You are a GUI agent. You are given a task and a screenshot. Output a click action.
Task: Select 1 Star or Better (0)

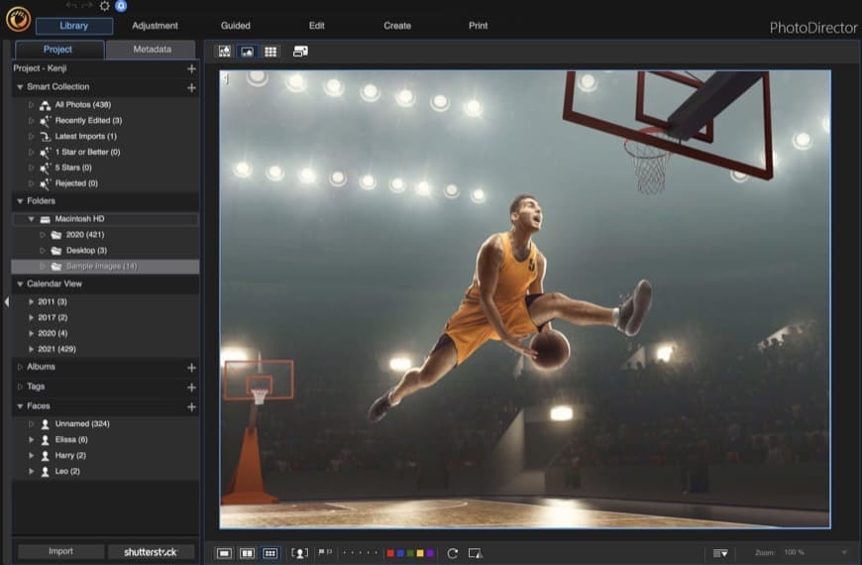point(87,153)
